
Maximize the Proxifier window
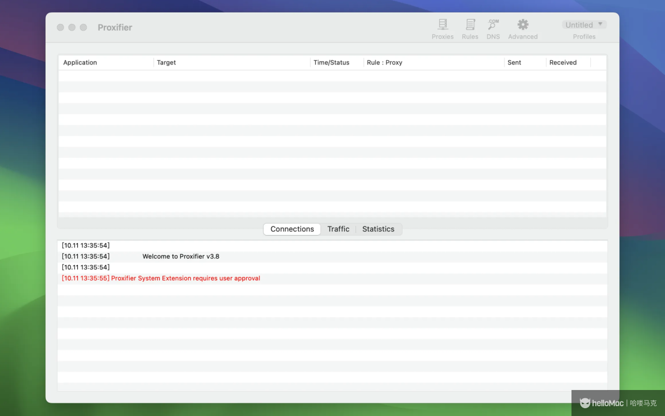coord(83,28)
